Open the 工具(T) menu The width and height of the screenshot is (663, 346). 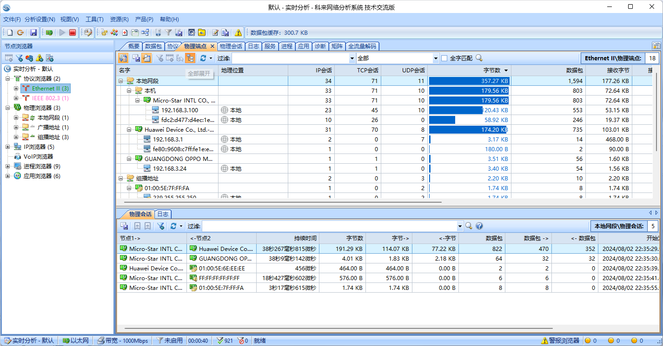tap(94, 19)
